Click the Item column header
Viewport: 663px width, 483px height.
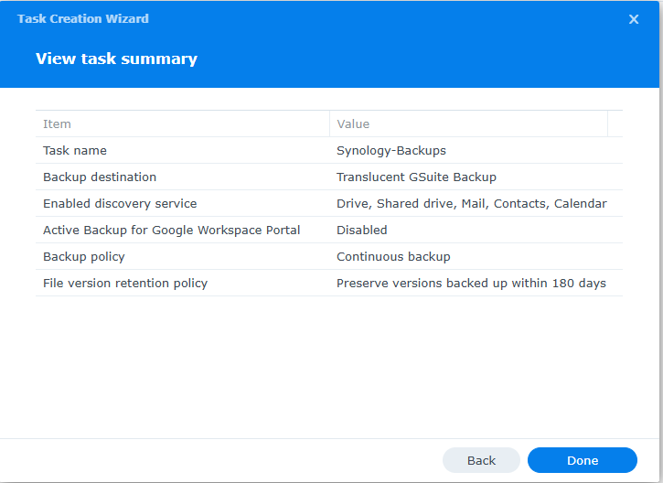click(x=182, y=123)
